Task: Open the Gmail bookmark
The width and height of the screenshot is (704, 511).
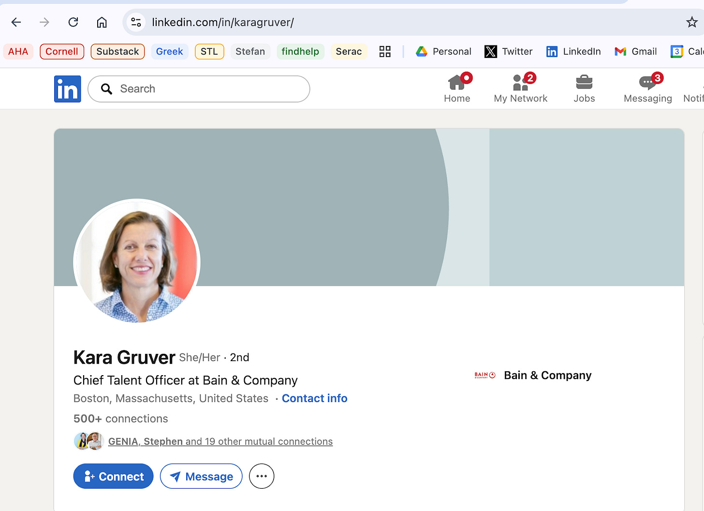Action: pyautogui.click(x=635, y=52)
